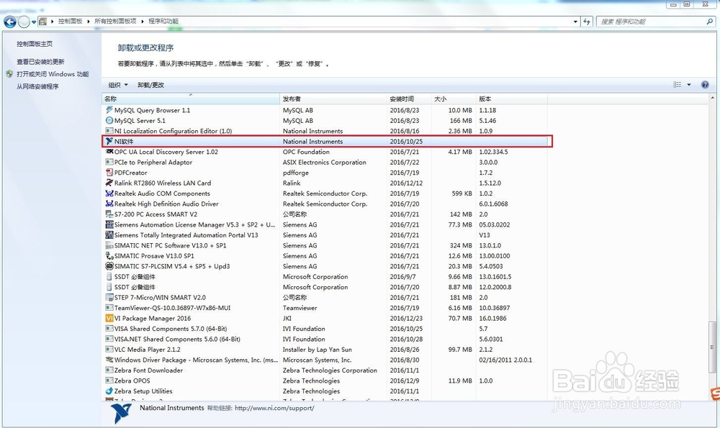Click SIMATIC S7-PLCSIM V5.4 icon
The height and width of the screenshot is (428, 720).
click(x=109, y=266)
